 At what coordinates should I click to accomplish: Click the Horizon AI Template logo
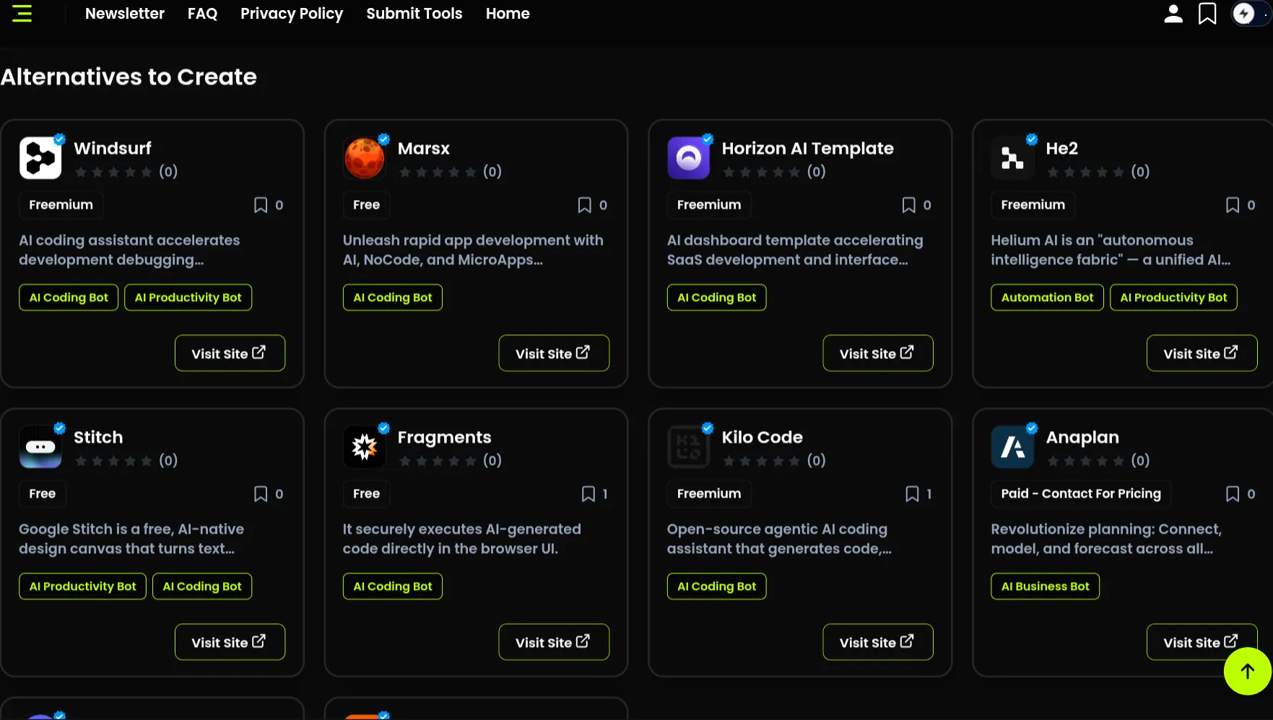[689, 157]
